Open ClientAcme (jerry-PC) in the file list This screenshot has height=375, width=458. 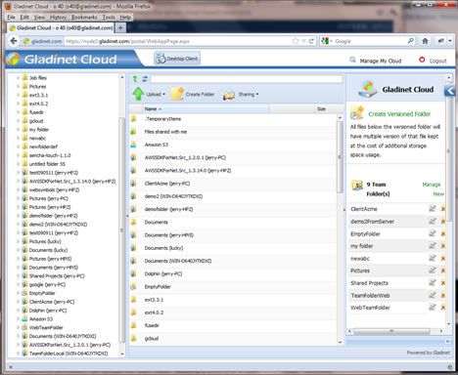point(233,184)
